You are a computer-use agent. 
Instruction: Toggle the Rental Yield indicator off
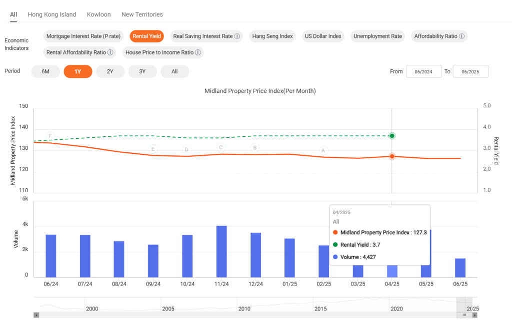[146, 36]
